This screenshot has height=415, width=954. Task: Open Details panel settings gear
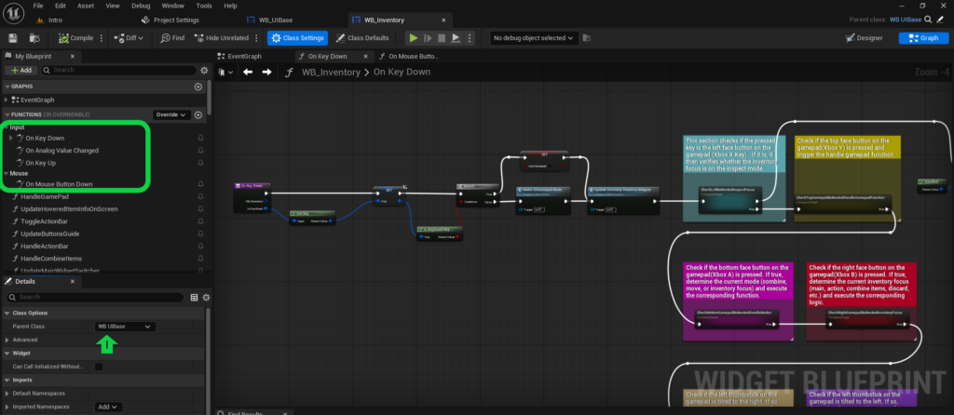click(206, 297)
